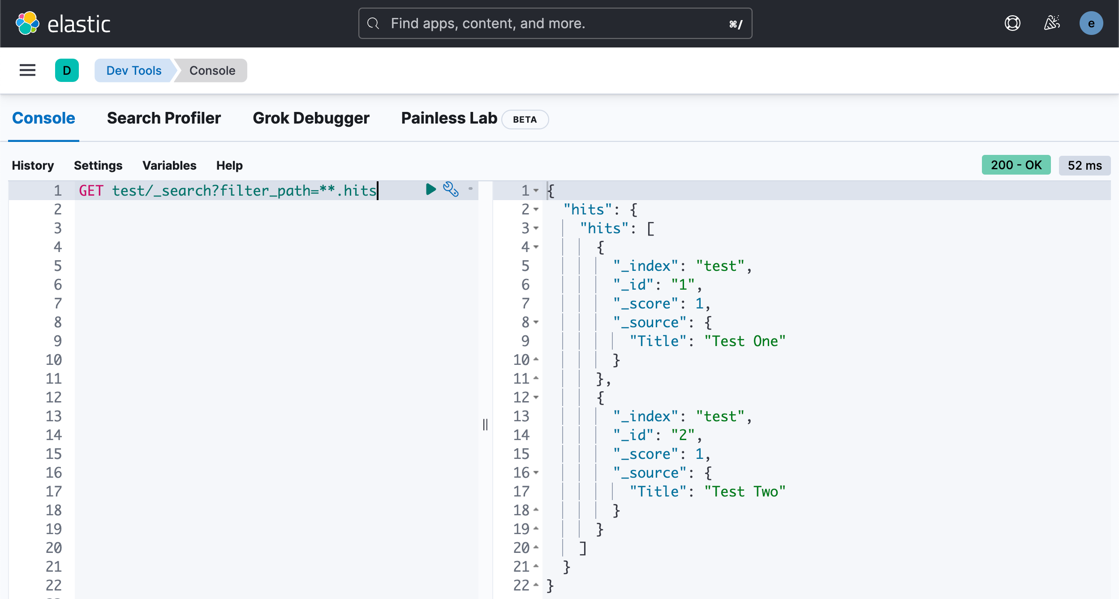Open the user avatar 'e' menu
The image size is (1119, 599).
[1091, 23]
